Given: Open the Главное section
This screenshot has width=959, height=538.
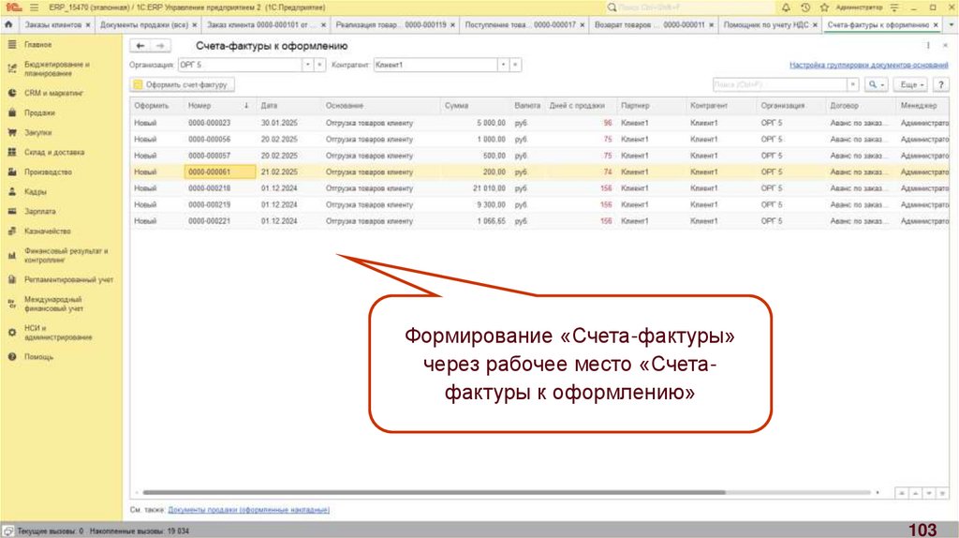Looking at the screenshot, I should (37, 45).
